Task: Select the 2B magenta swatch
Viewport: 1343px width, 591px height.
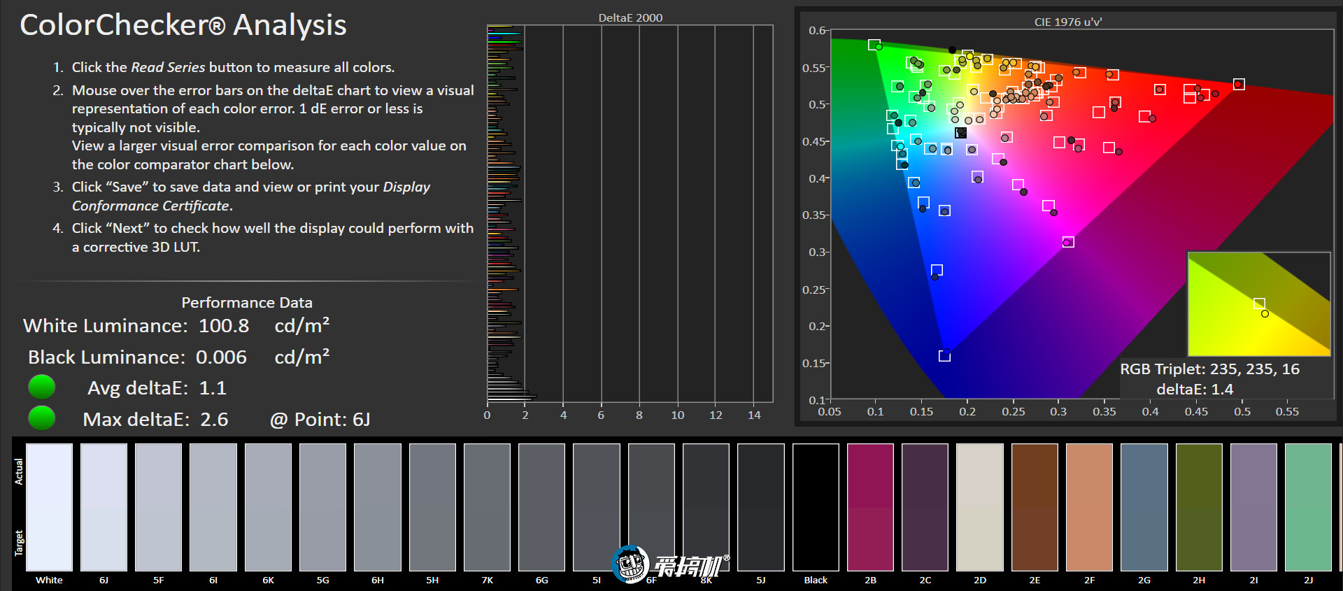Action: pyautogui.click(x=870, y=507)
